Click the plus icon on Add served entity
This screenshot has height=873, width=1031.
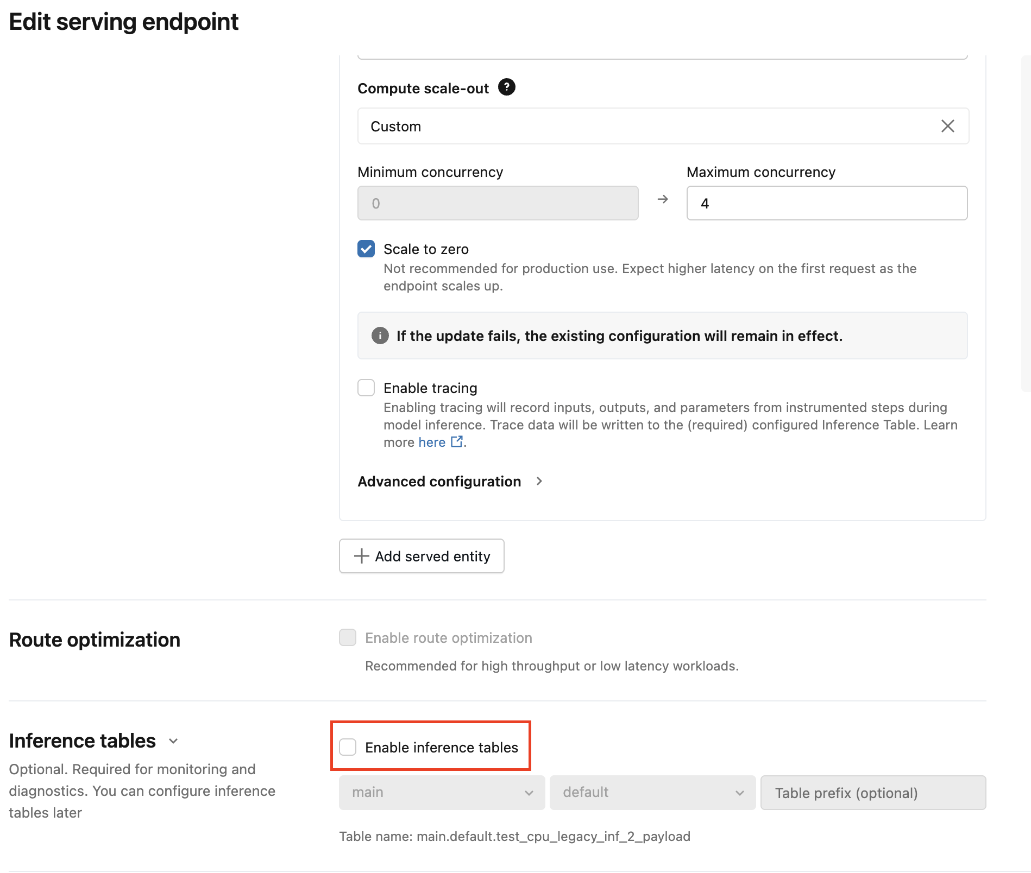[x=361, y=556]
